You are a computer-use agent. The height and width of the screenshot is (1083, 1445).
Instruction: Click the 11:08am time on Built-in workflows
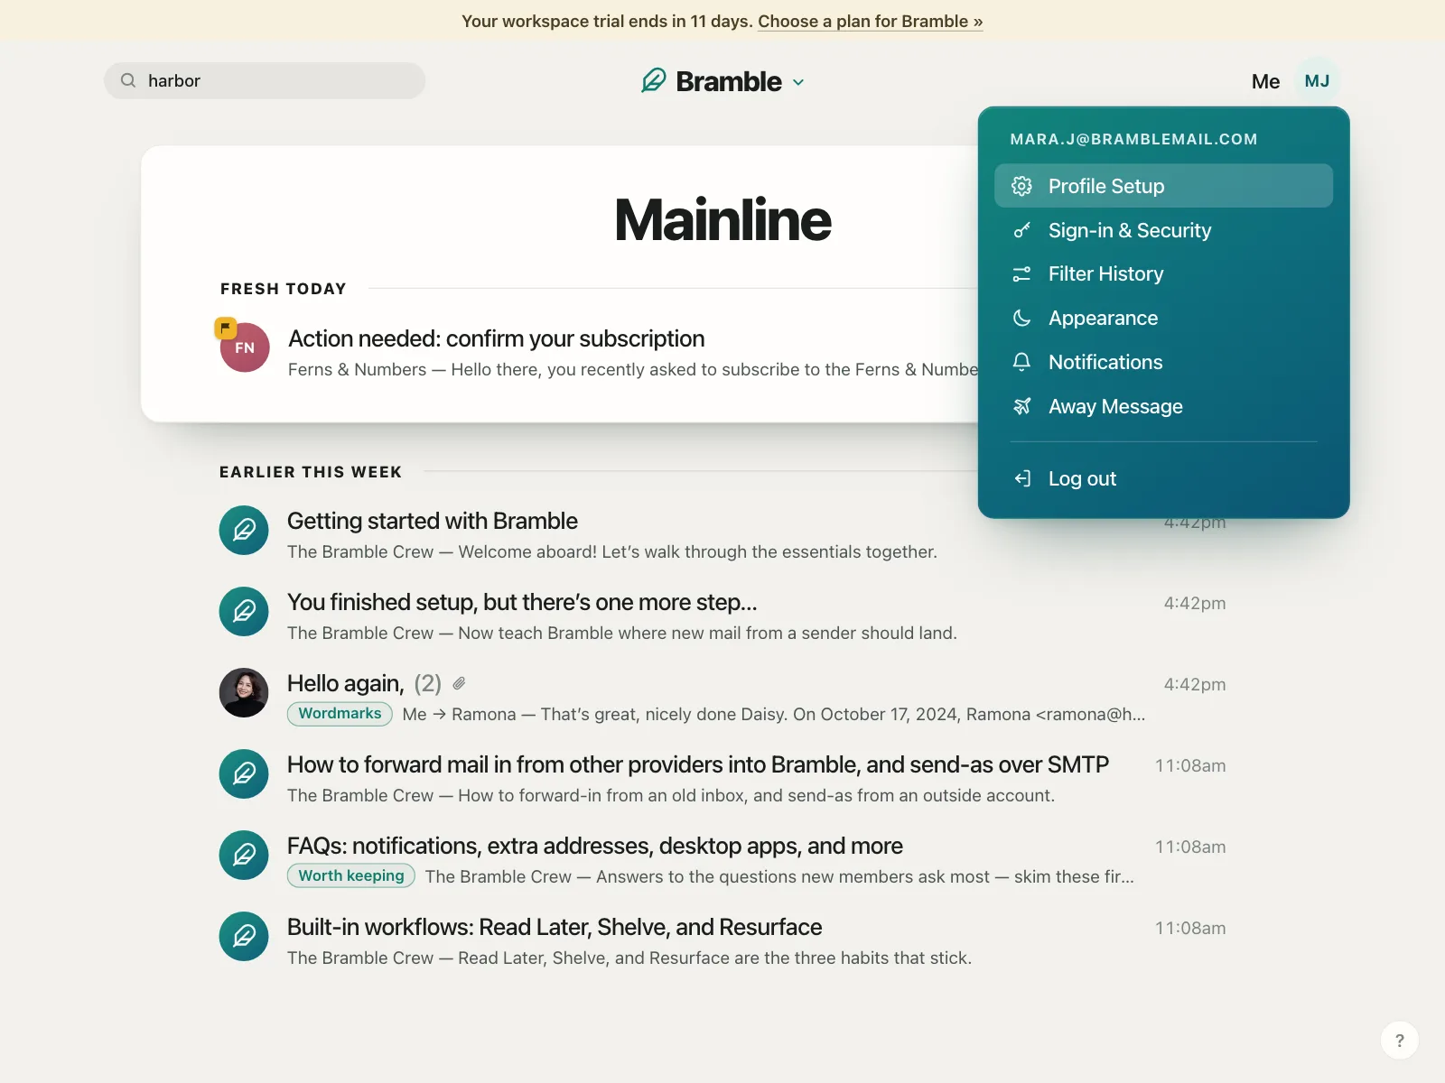[x=1190, y=928]
